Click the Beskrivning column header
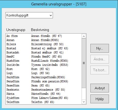The image size is (118, 110). click(40, 30)
